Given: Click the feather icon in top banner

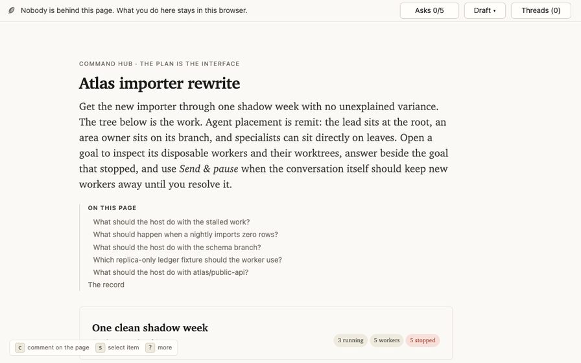Looking at the screenshot, I should pos(12,10).
